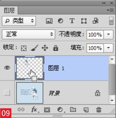Open the layers panel flyout menu
This screenshot has height=118, width=116.
[x=110, y=10]
